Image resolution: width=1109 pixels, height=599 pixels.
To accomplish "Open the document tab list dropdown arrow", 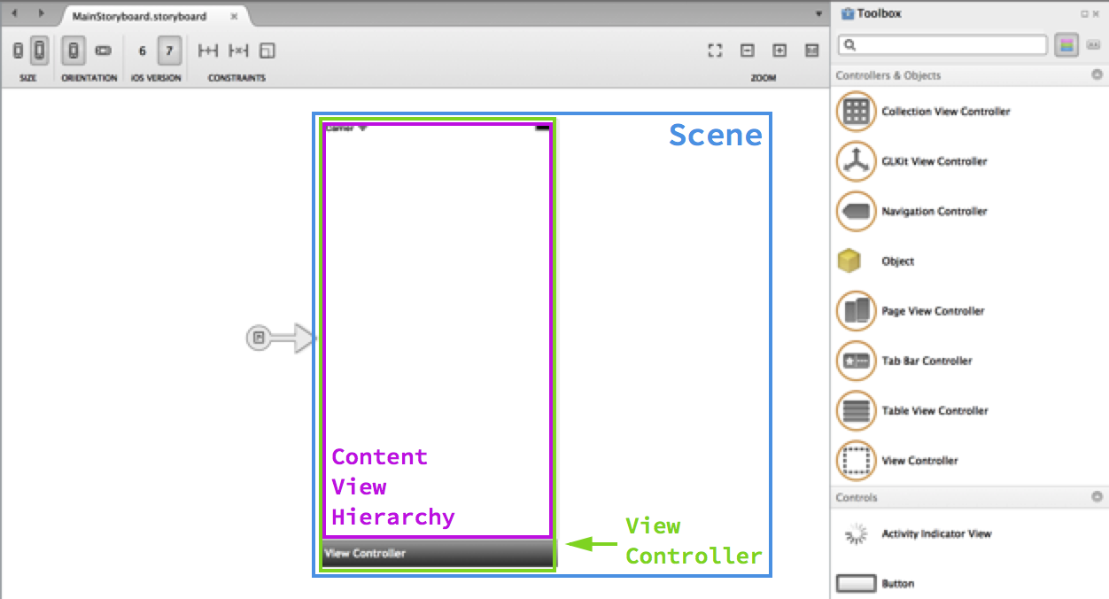I will click(818, 15).
